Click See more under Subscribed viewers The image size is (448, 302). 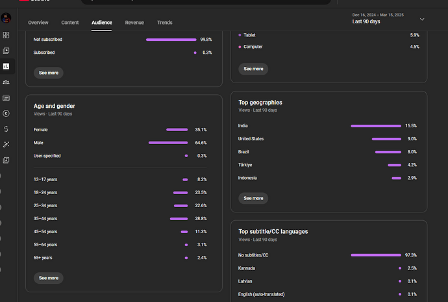(49, 73)
